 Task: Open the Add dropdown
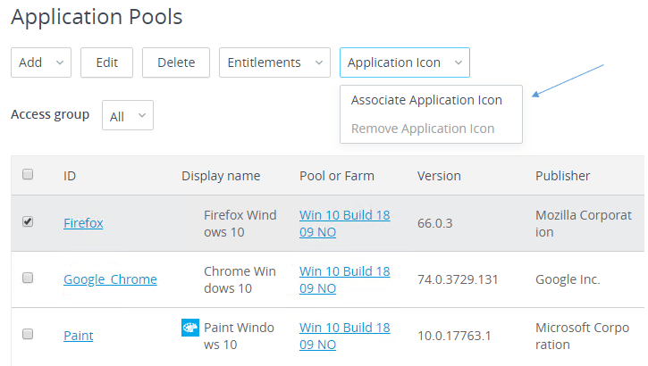point(41,62)
